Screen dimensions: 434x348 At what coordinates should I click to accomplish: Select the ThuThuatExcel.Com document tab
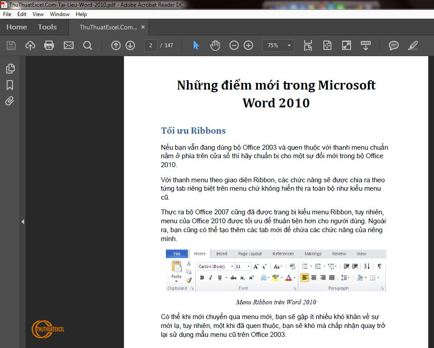tap(108, 27)
